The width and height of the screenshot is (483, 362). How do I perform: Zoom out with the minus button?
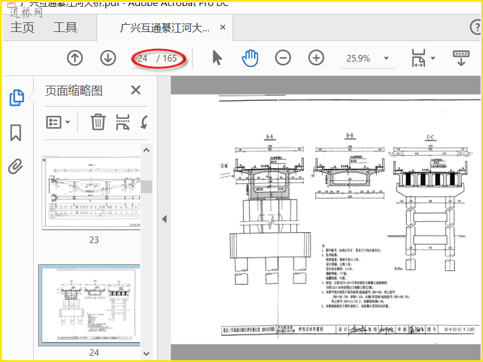point(283,58)
